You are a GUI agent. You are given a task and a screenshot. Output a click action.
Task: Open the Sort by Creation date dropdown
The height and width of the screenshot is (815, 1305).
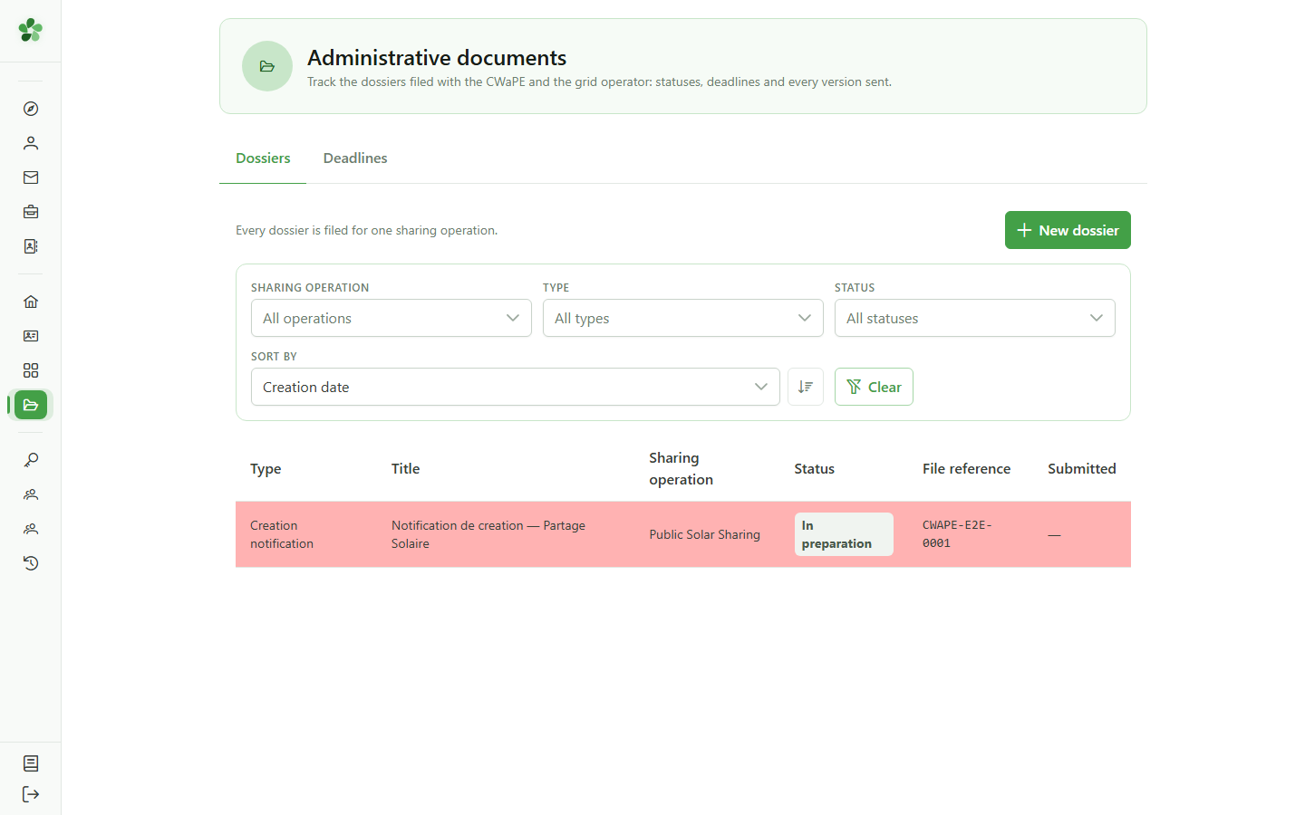pos(516,387)
